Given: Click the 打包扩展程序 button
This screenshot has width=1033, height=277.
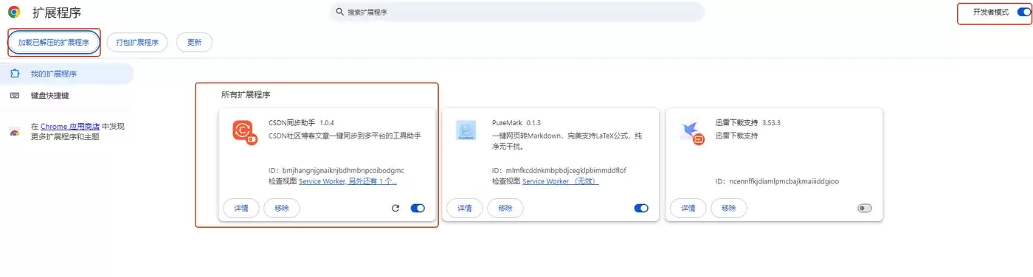Looking at the screenshot, I should [137, 43].
